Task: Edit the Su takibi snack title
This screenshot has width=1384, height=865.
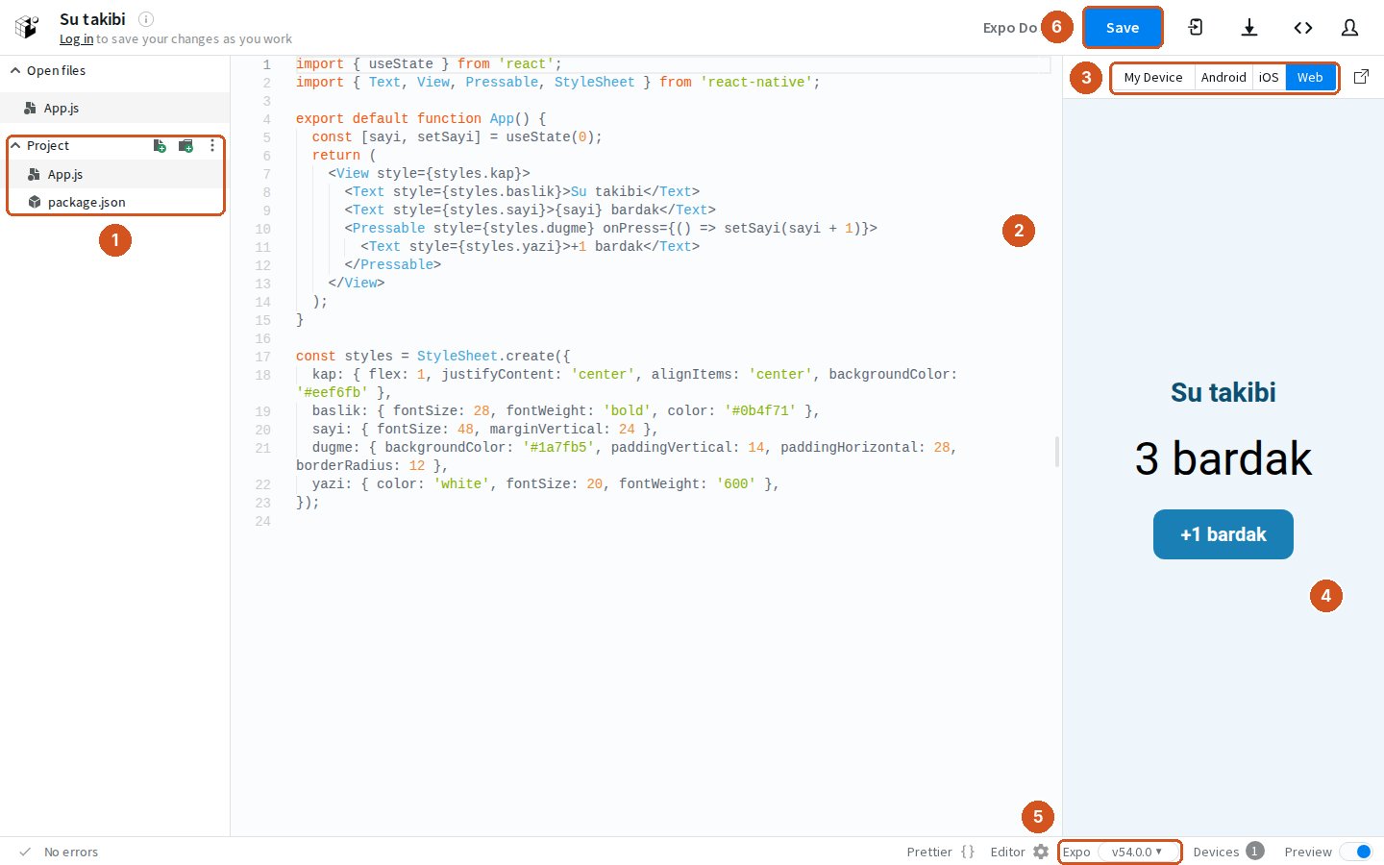Action: click(x=92, y=19)
